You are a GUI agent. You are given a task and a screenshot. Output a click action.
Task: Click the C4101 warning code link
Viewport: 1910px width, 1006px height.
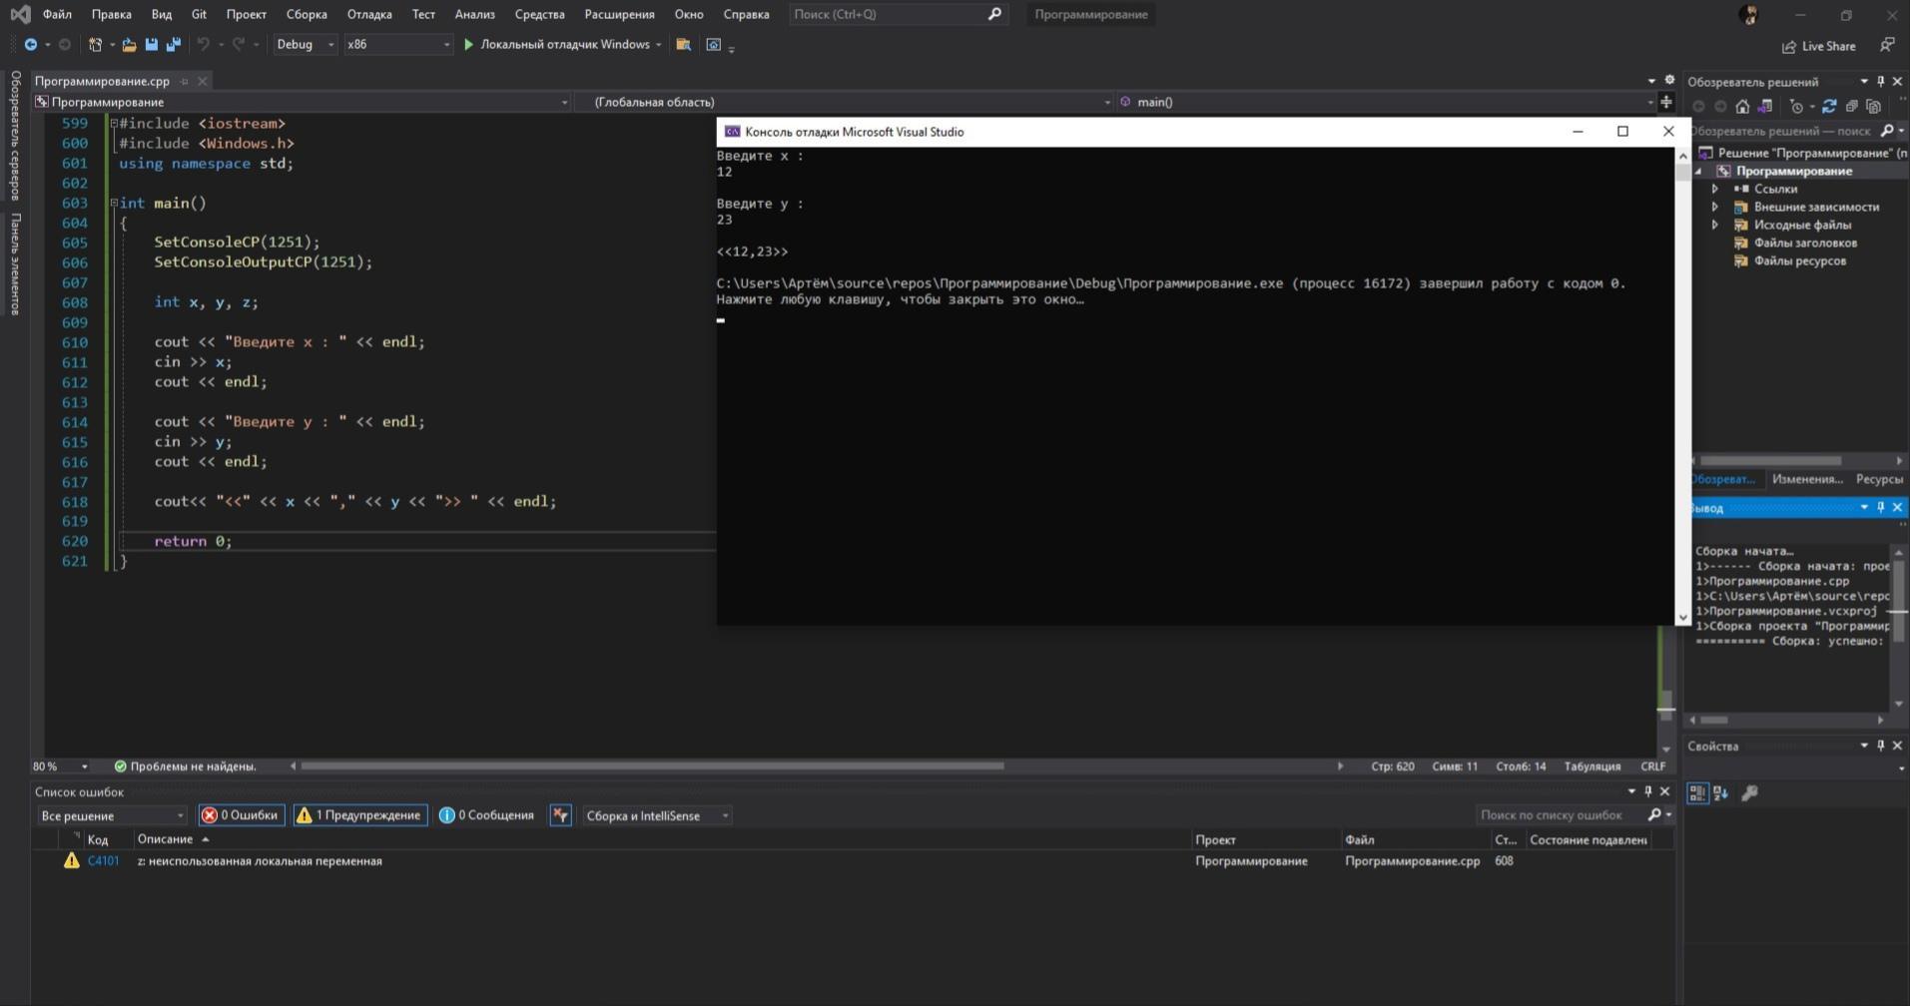[x=103, y=861]
